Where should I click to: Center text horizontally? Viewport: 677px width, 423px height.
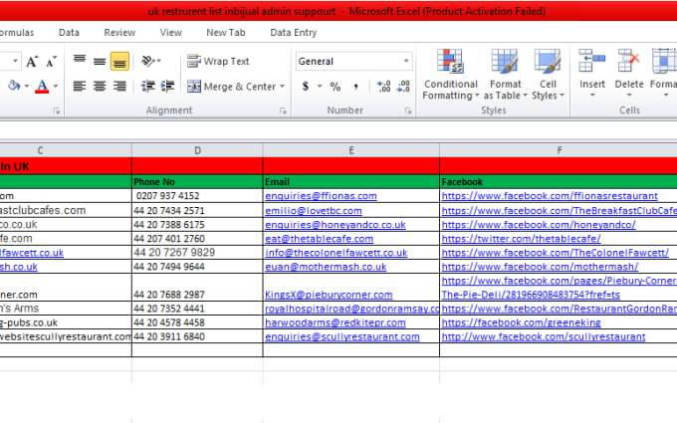(x=100, y=87)
